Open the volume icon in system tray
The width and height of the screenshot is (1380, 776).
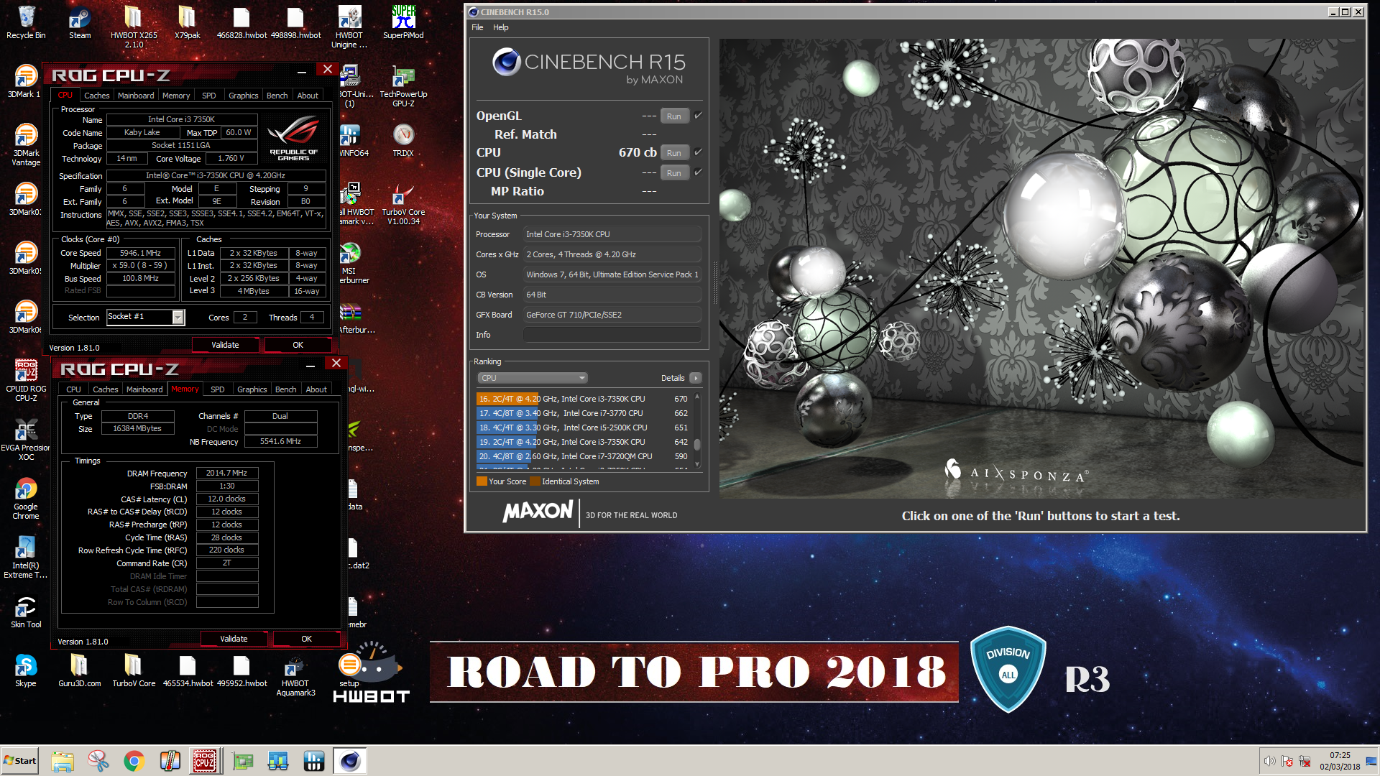[1269, 762]
